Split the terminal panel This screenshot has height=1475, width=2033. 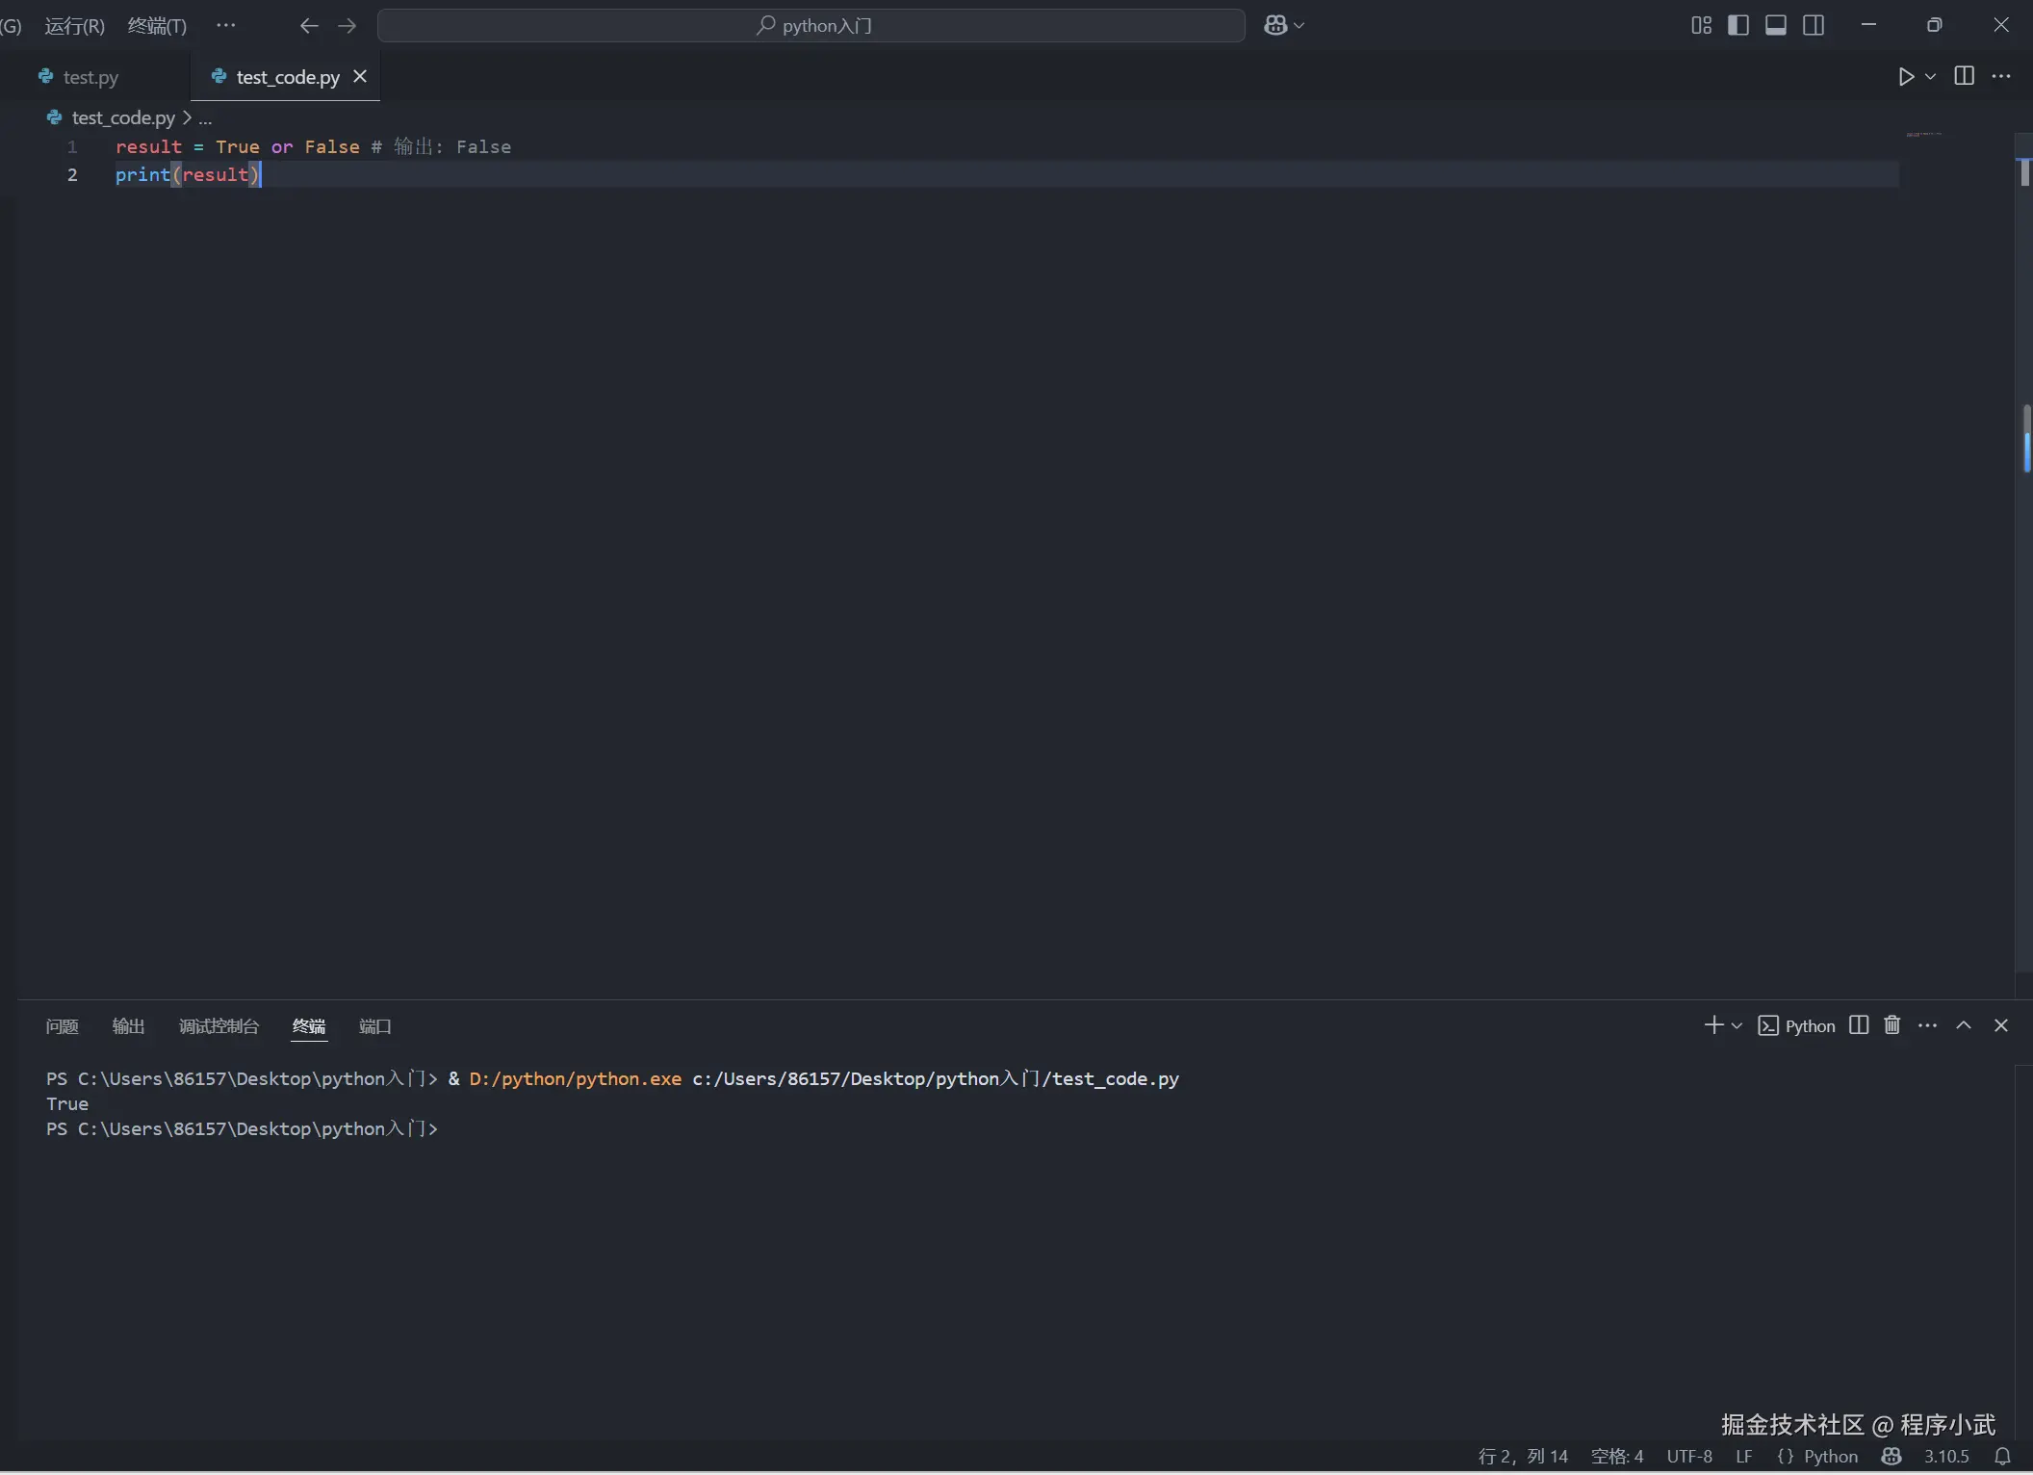pos(1859,1025)
